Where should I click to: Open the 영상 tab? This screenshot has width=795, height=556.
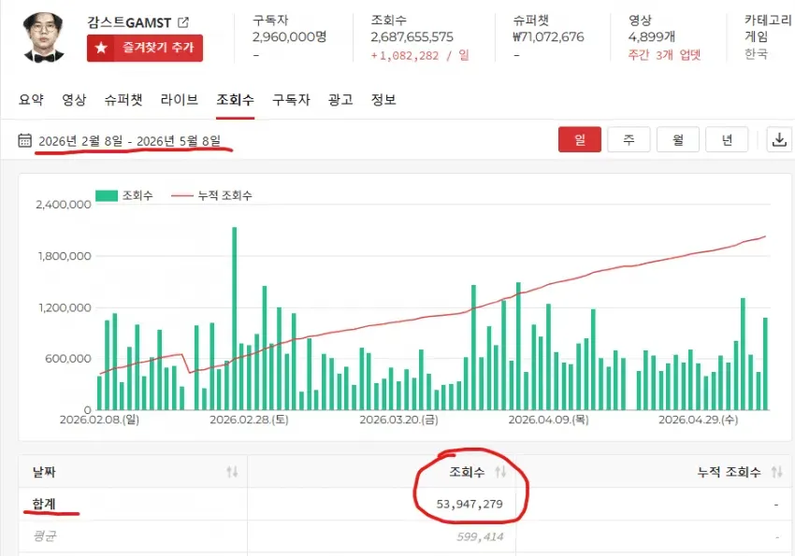pyautogui.click(x=74, y=100)
